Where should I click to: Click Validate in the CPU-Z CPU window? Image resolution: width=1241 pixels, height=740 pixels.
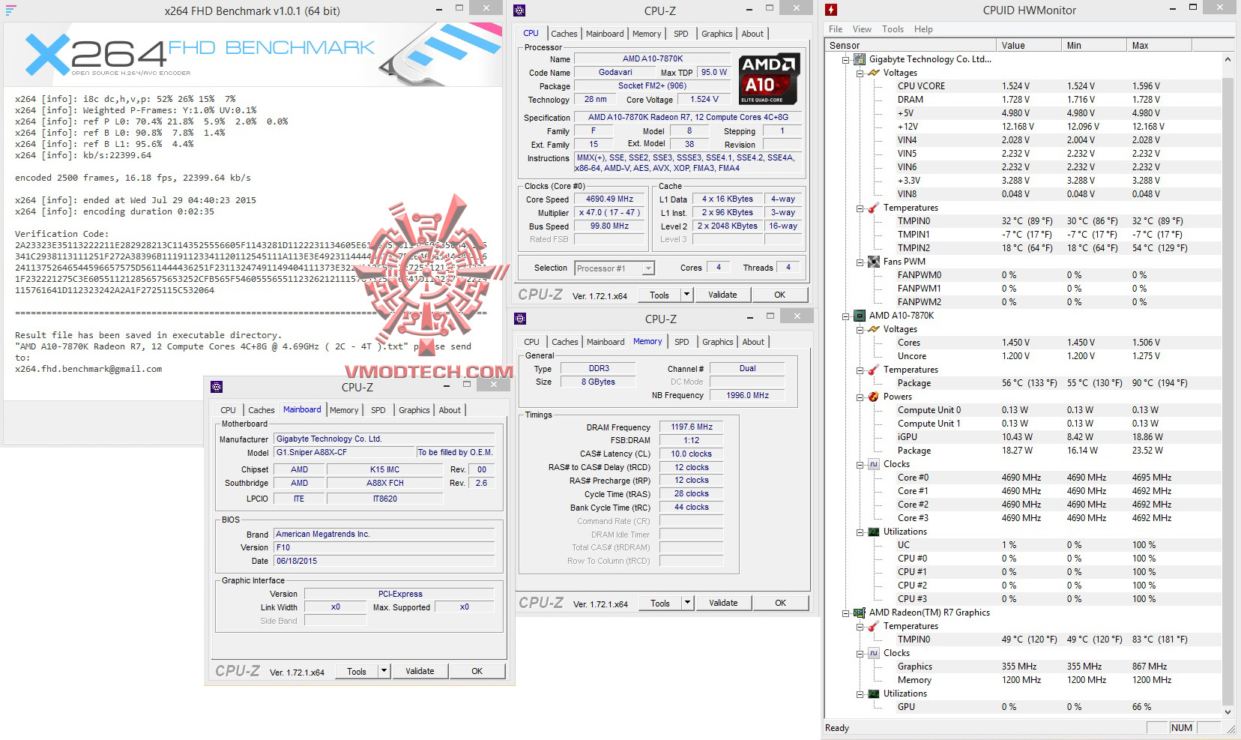click(x=722, y=295)
